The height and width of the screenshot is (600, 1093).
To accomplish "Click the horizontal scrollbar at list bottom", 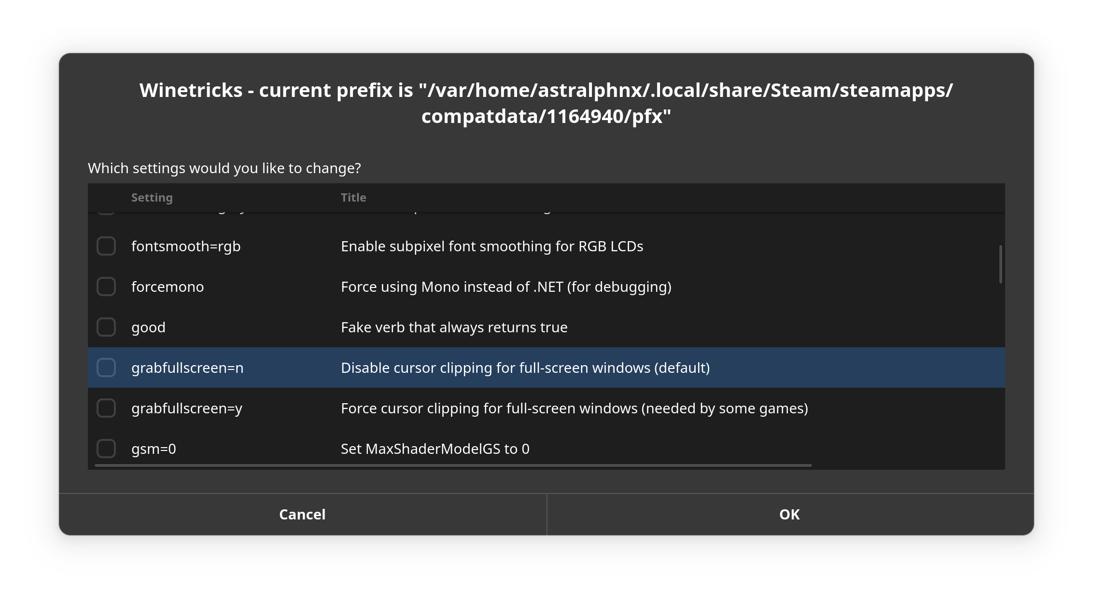I will pyautogui.click(x=453, y=465).
